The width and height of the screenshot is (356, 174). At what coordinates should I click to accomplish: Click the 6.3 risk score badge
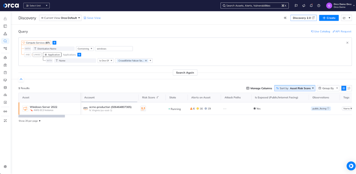coord(143,108)
